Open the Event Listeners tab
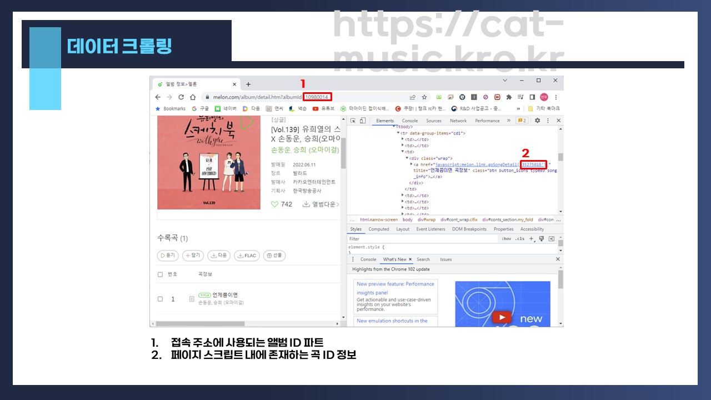This screenshot has height=400, width=711. pos(430,229)
